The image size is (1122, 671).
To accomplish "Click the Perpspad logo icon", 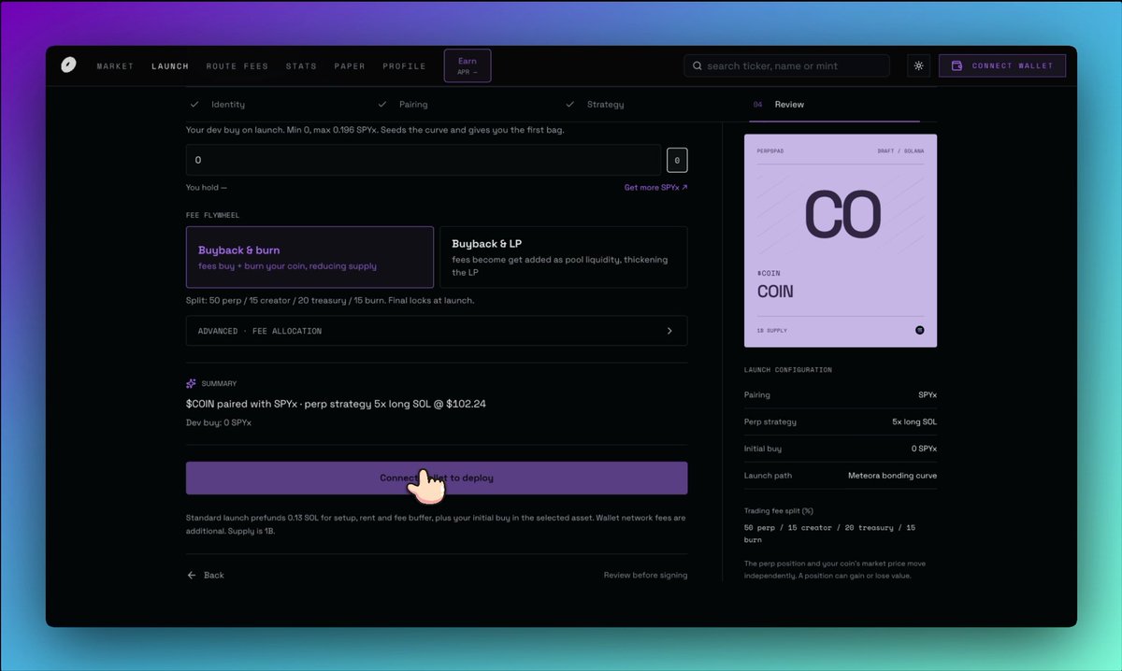I will pyautogui.click(x=68, y=65).
